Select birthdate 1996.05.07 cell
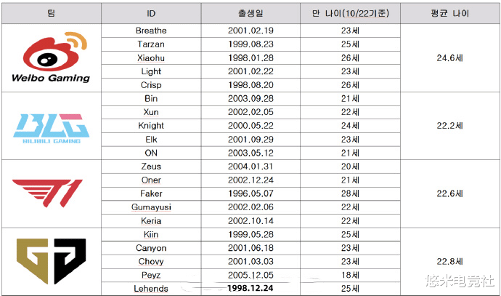Viewport: 501px width, 296px height. tap(250, 193)
